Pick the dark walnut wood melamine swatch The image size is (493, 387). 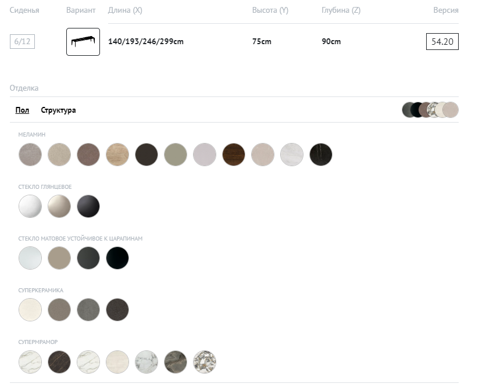[x=234, y=155]
